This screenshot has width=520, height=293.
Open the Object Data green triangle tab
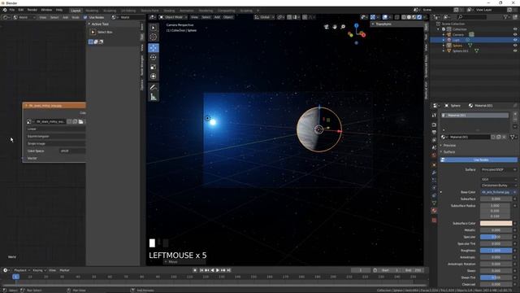434,203
